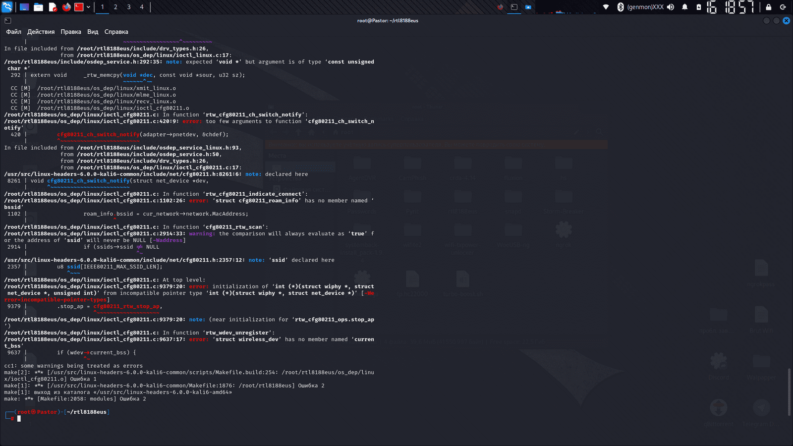
Task: Open the Kali applications menu
Action: [x=7, y=7]
